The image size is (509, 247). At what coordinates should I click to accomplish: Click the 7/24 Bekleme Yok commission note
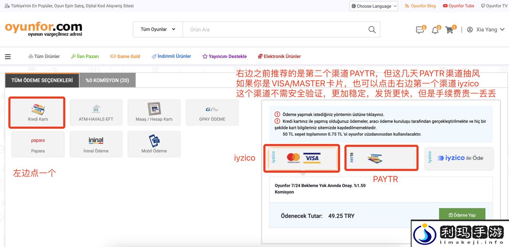(320, 189)
